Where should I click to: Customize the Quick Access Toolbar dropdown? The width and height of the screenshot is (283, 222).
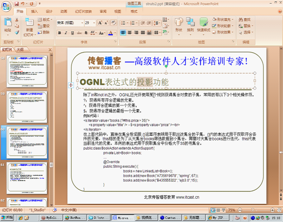tap(40, 3)
